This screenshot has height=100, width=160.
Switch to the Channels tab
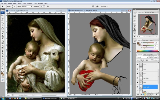point(146,55)
